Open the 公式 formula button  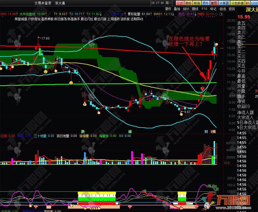click(x=180, y=3)
